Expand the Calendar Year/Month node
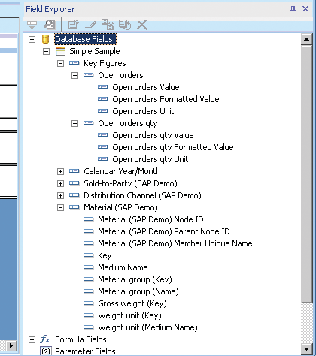The image size is (316, 356). coord(60,172)
